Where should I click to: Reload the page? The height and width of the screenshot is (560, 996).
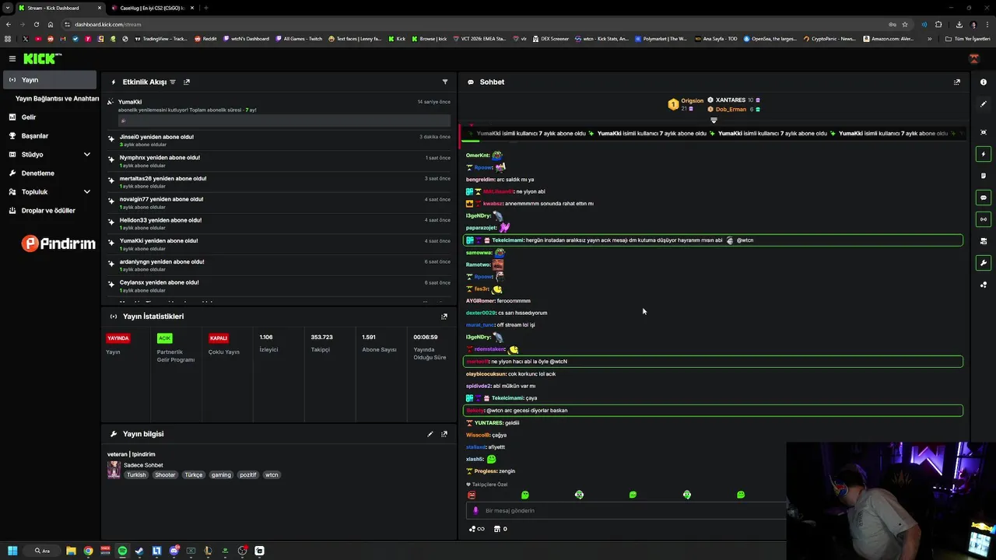(x=36, y=24)
